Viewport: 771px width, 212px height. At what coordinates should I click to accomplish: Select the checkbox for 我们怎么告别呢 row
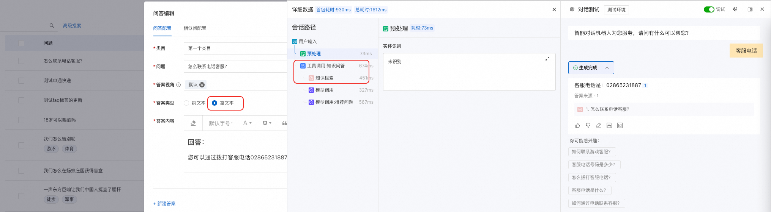(21, 145)
